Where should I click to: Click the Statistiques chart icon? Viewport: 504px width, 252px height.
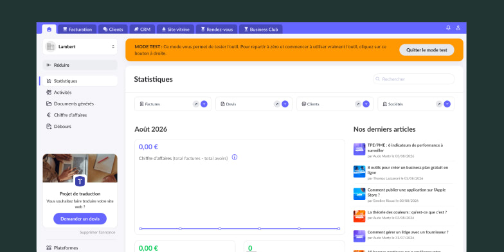coord(49,81)
